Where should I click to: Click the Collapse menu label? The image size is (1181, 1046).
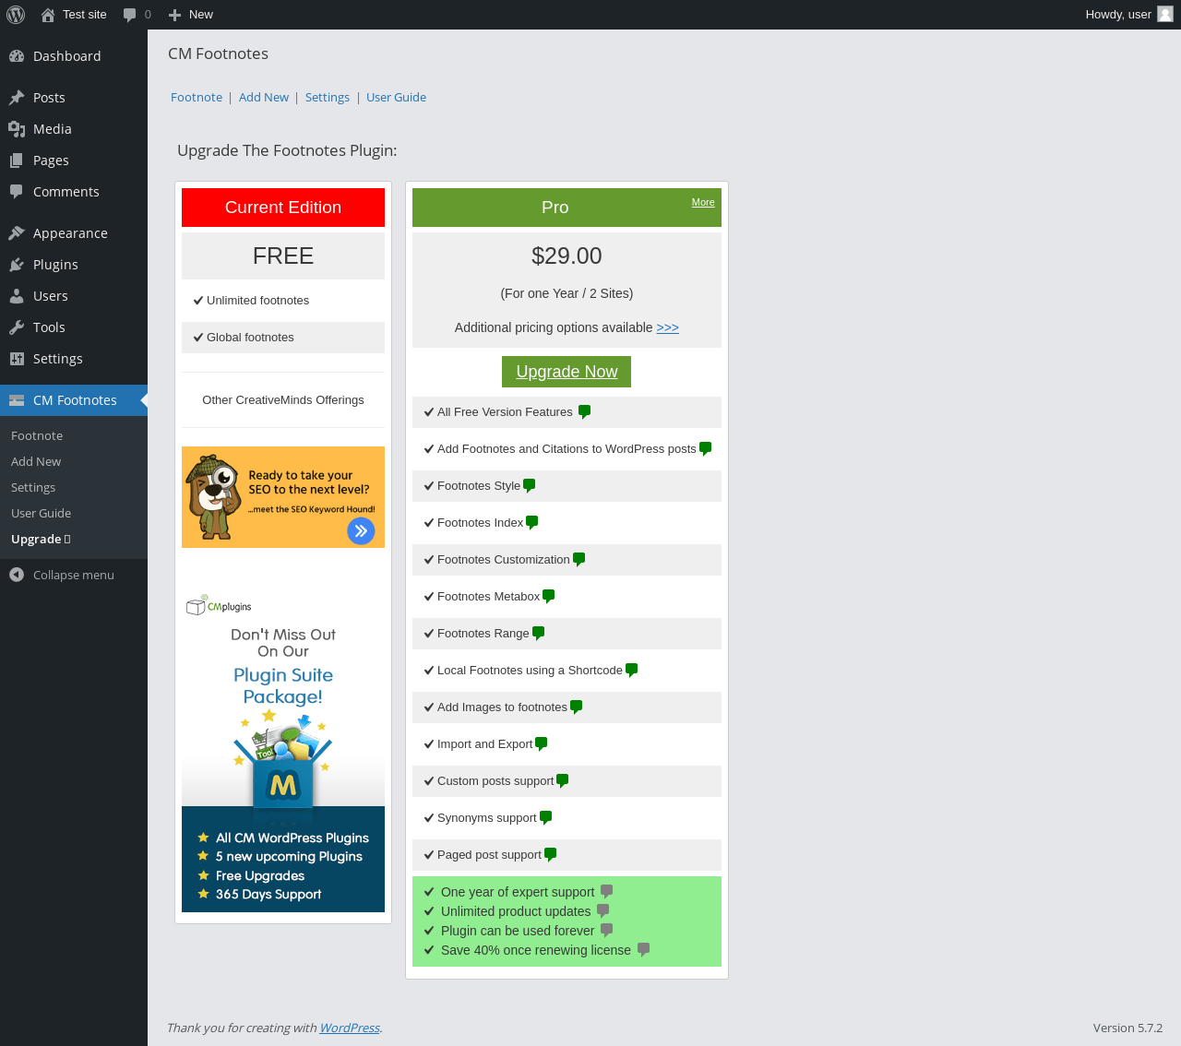[x=74, y=575]
